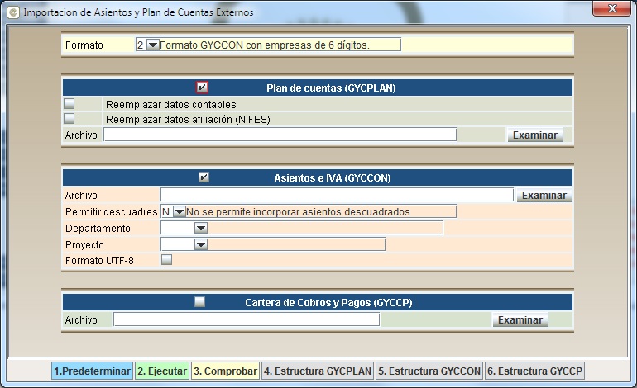The height and width of the screenshot is (388, 637).
Task: Click the GYCCP Archivo input field
Action: 247,319
